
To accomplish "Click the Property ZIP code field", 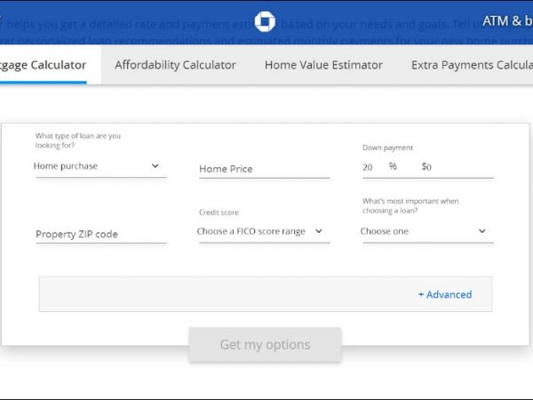I will click(100, 234).
